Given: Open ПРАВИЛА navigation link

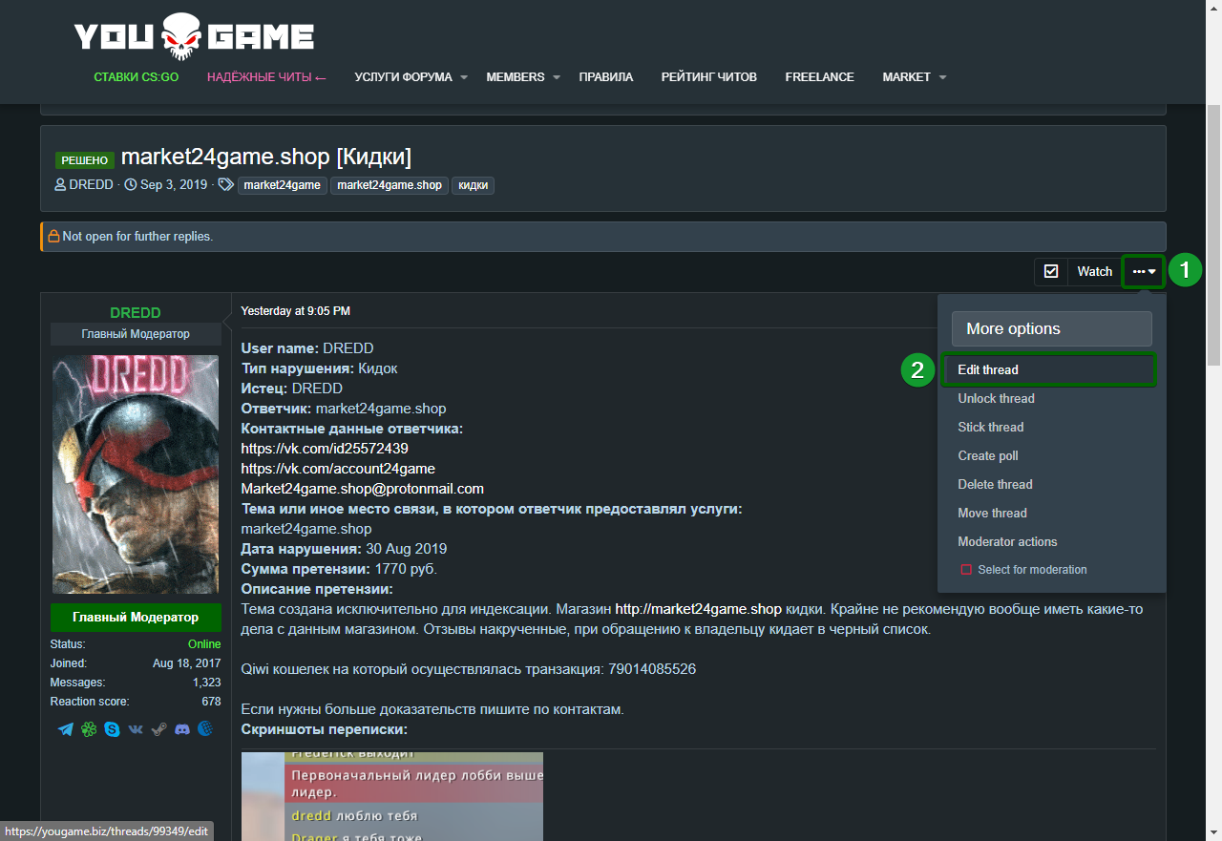Looking at the screenshot, I should tap(606, 77).
